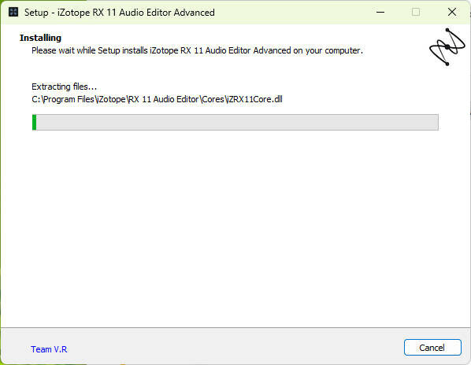This screenshot has width=471, height=365.
Task: Click the iZotope squiggle logo
Action: (x=447, y=47)
